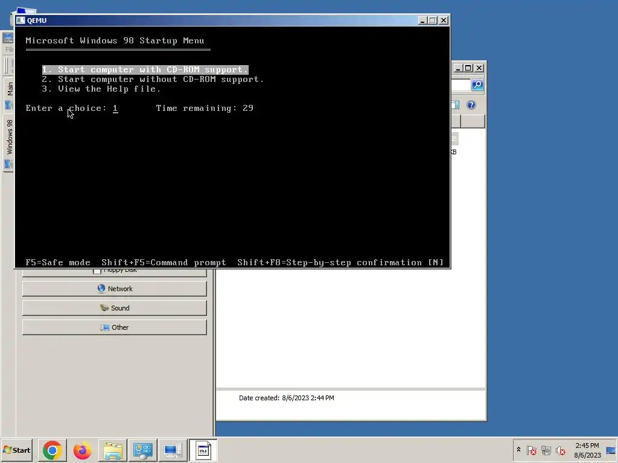Click 'Shift+F8=Step-by-step confirmation' hint text
The height and width of the screenshot is (463, 618).
[x=330, y=263]
